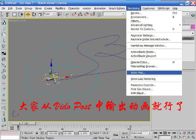Screen dimensions: 196x140
Task: Open dropdown arrow left of teapot
Action: coord(187,14)
